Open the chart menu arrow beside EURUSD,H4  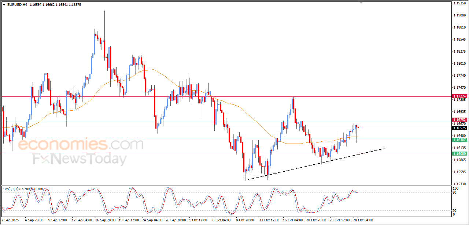tap(4, 5)
